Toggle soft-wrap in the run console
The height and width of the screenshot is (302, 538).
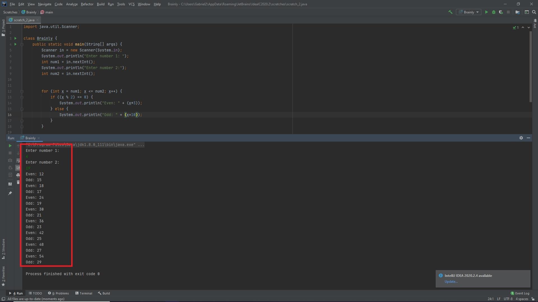18,161
